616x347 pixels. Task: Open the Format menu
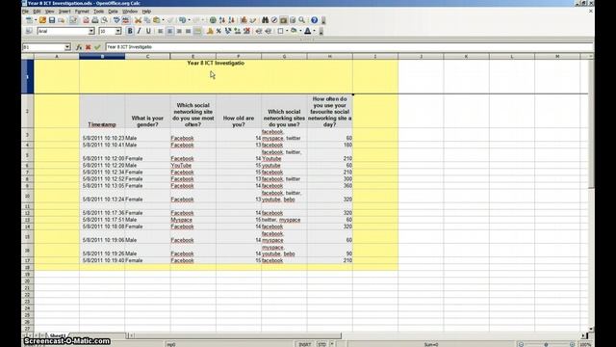click(x=82, y=12)
